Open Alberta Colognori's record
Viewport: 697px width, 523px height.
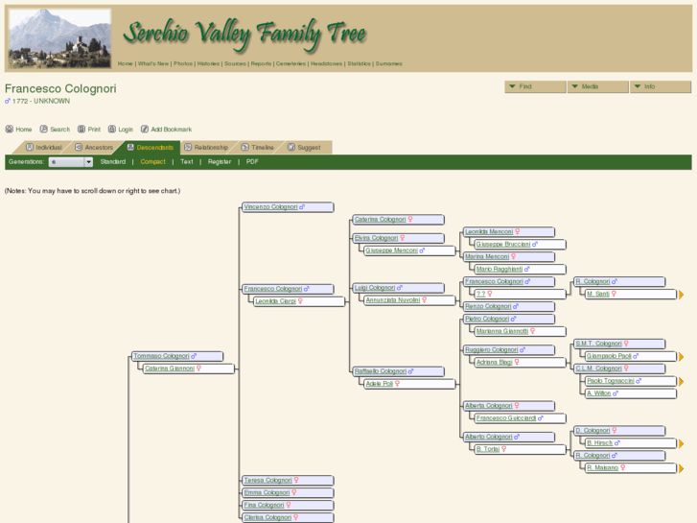point(489,406)
